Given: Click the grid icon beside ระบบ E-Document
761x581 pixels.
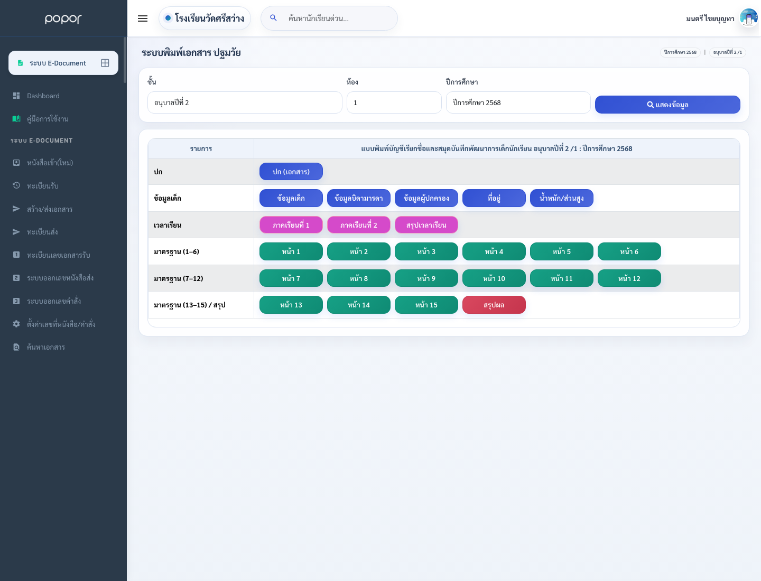Looking at the screenshot, I should pos(105,63).
